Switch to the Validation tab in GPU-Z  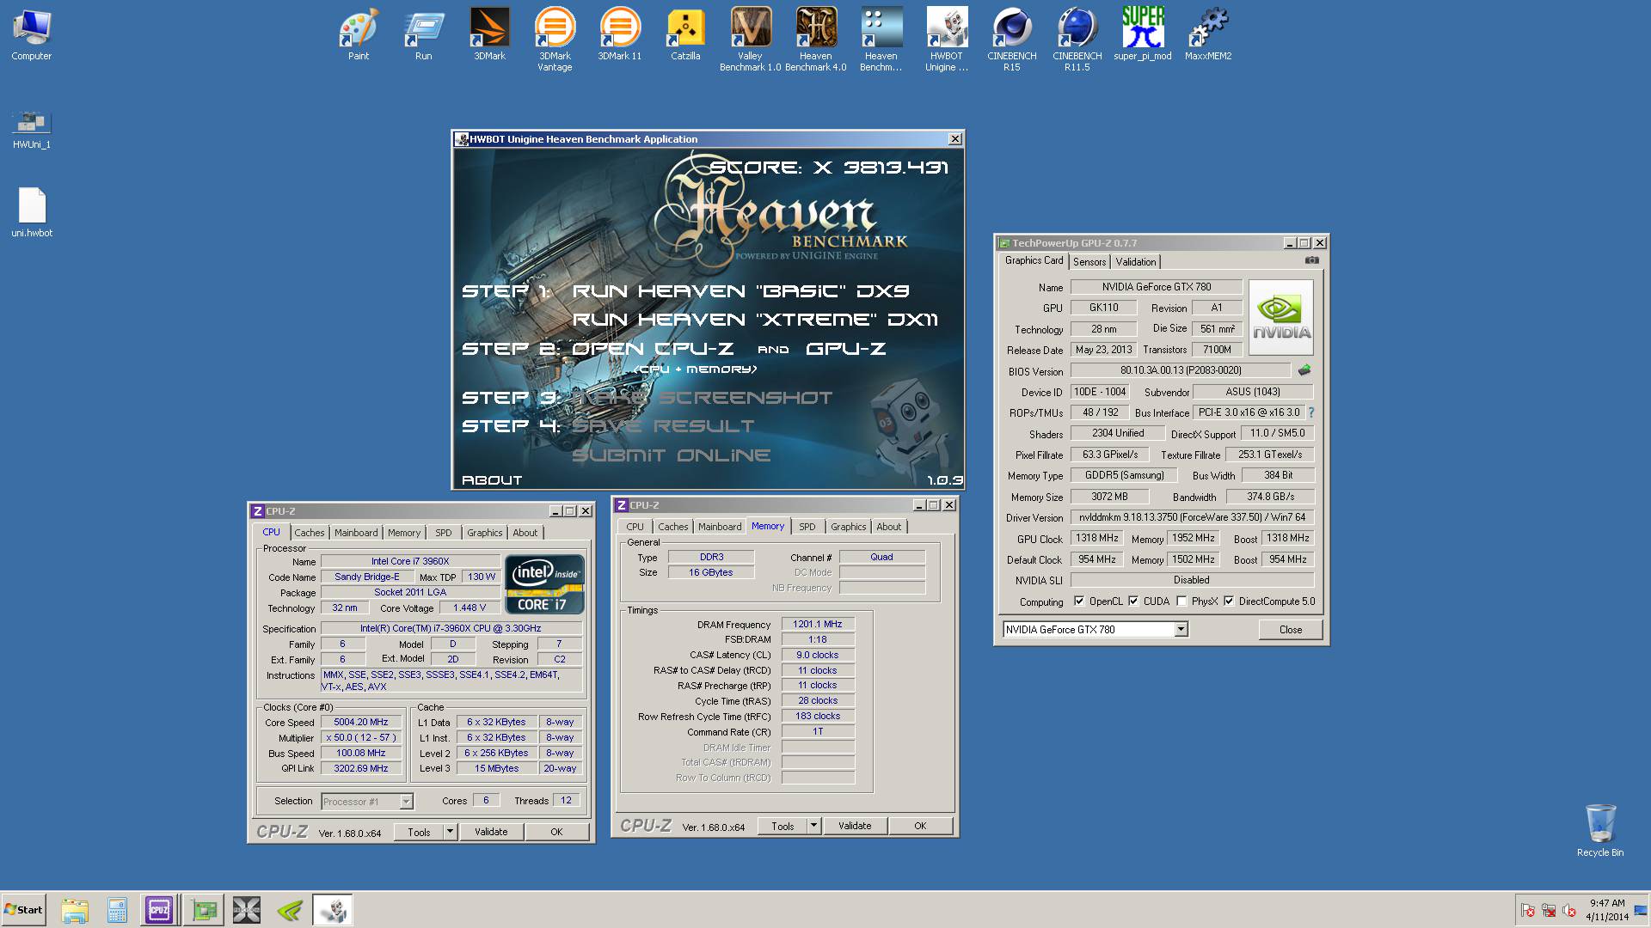tap(1136, 262)
